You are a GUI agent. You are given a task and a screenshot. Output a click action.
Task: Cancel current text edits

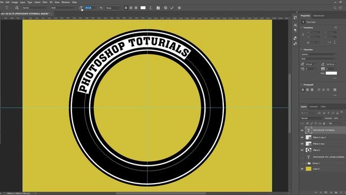coord(165,8)
